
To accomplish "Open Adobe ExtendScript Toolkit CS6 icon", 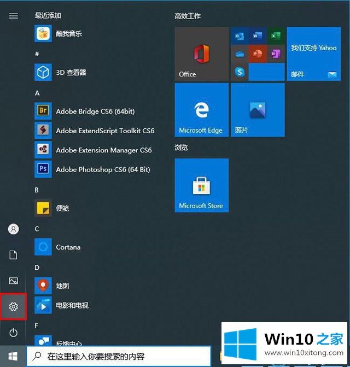I will [43, 131].
